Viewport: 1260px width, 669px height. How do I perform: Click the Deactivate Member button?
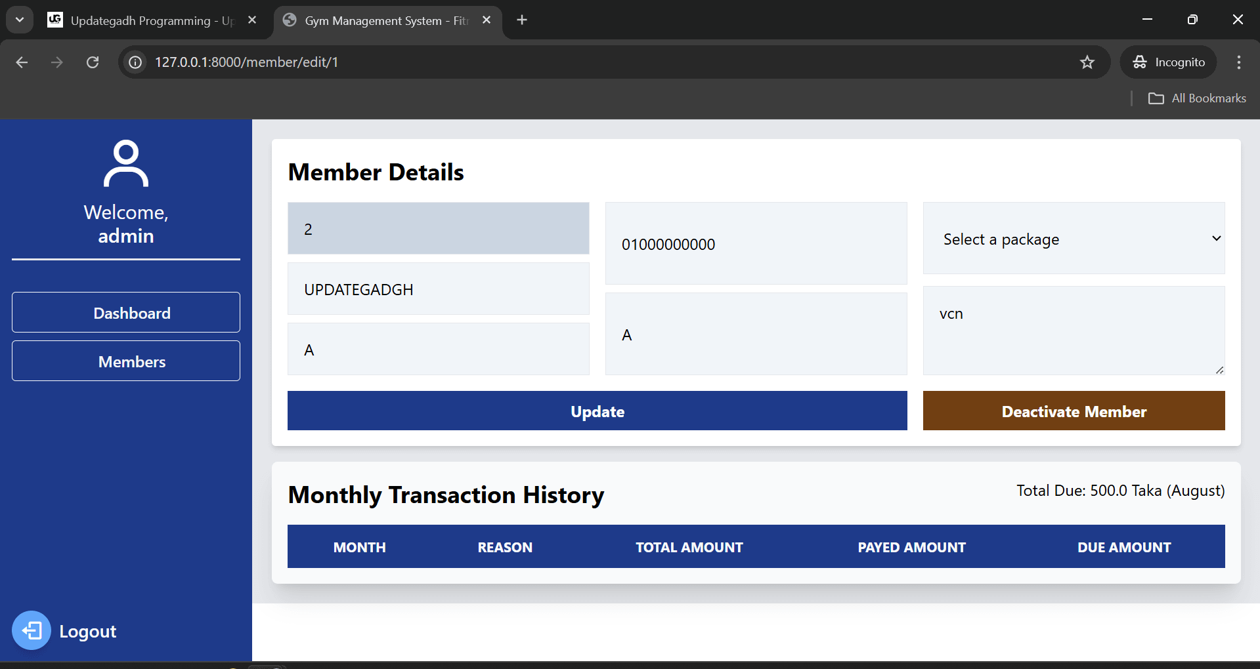tap(1073, 411)
